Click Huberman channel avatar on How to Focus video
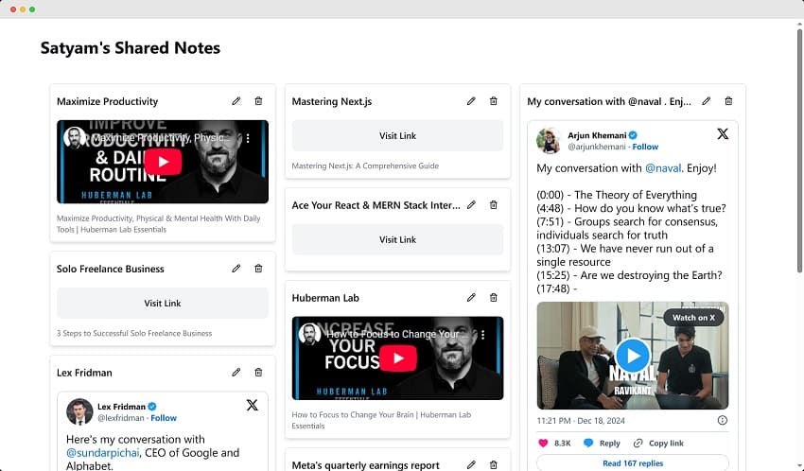This screenshot has height=471, width=804. click(309, 333)
